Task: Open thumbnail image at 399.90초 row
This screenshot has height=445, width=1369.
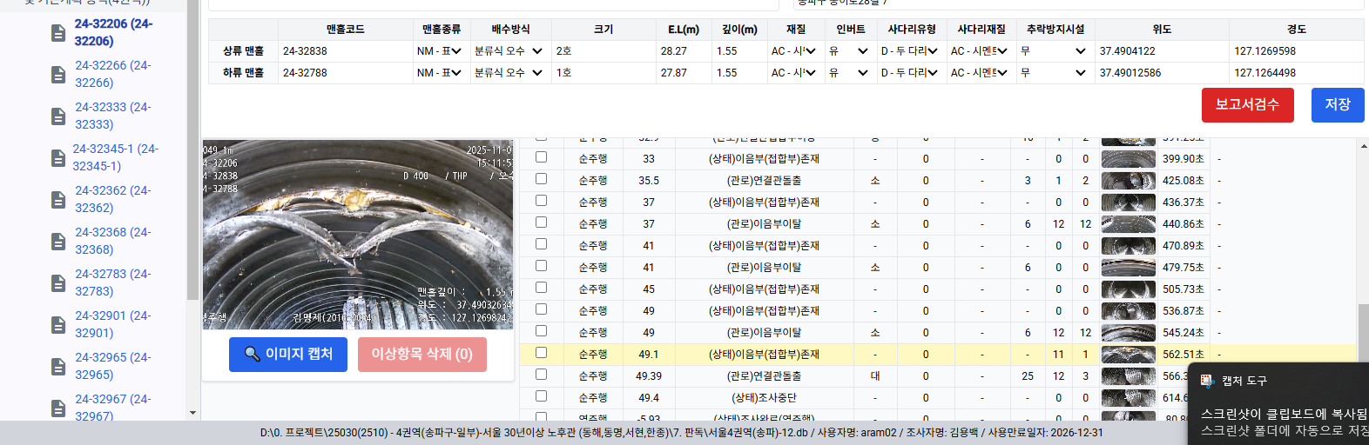Action: 1128,159
